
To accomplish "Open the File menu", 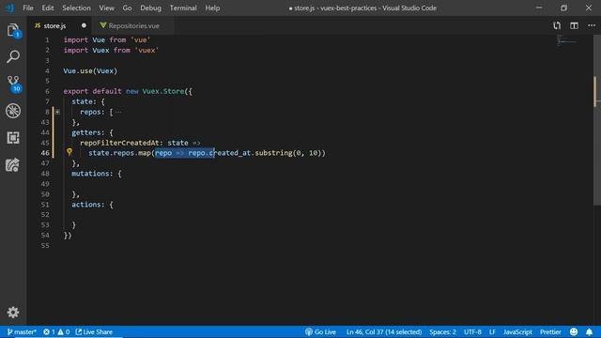I will (x=28, y=8).
